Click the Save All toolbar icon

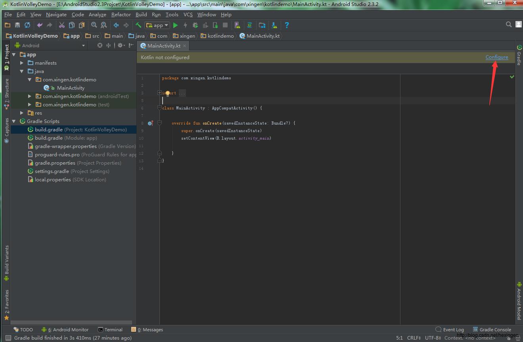coord(17,25)
